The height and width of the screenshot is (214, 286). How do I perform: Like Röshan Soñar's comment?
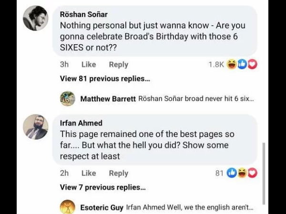point(89,65)
